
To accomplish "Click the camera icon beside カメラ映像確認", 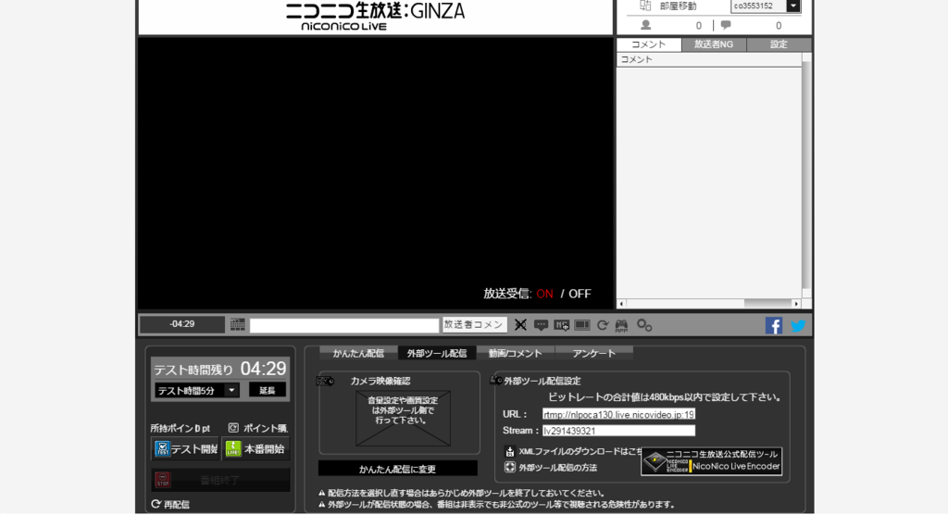I will (x=325, y=382).
